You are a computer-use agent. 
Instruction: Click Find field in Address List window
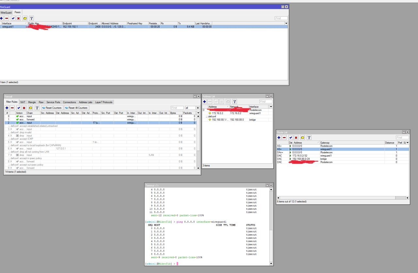265,101
